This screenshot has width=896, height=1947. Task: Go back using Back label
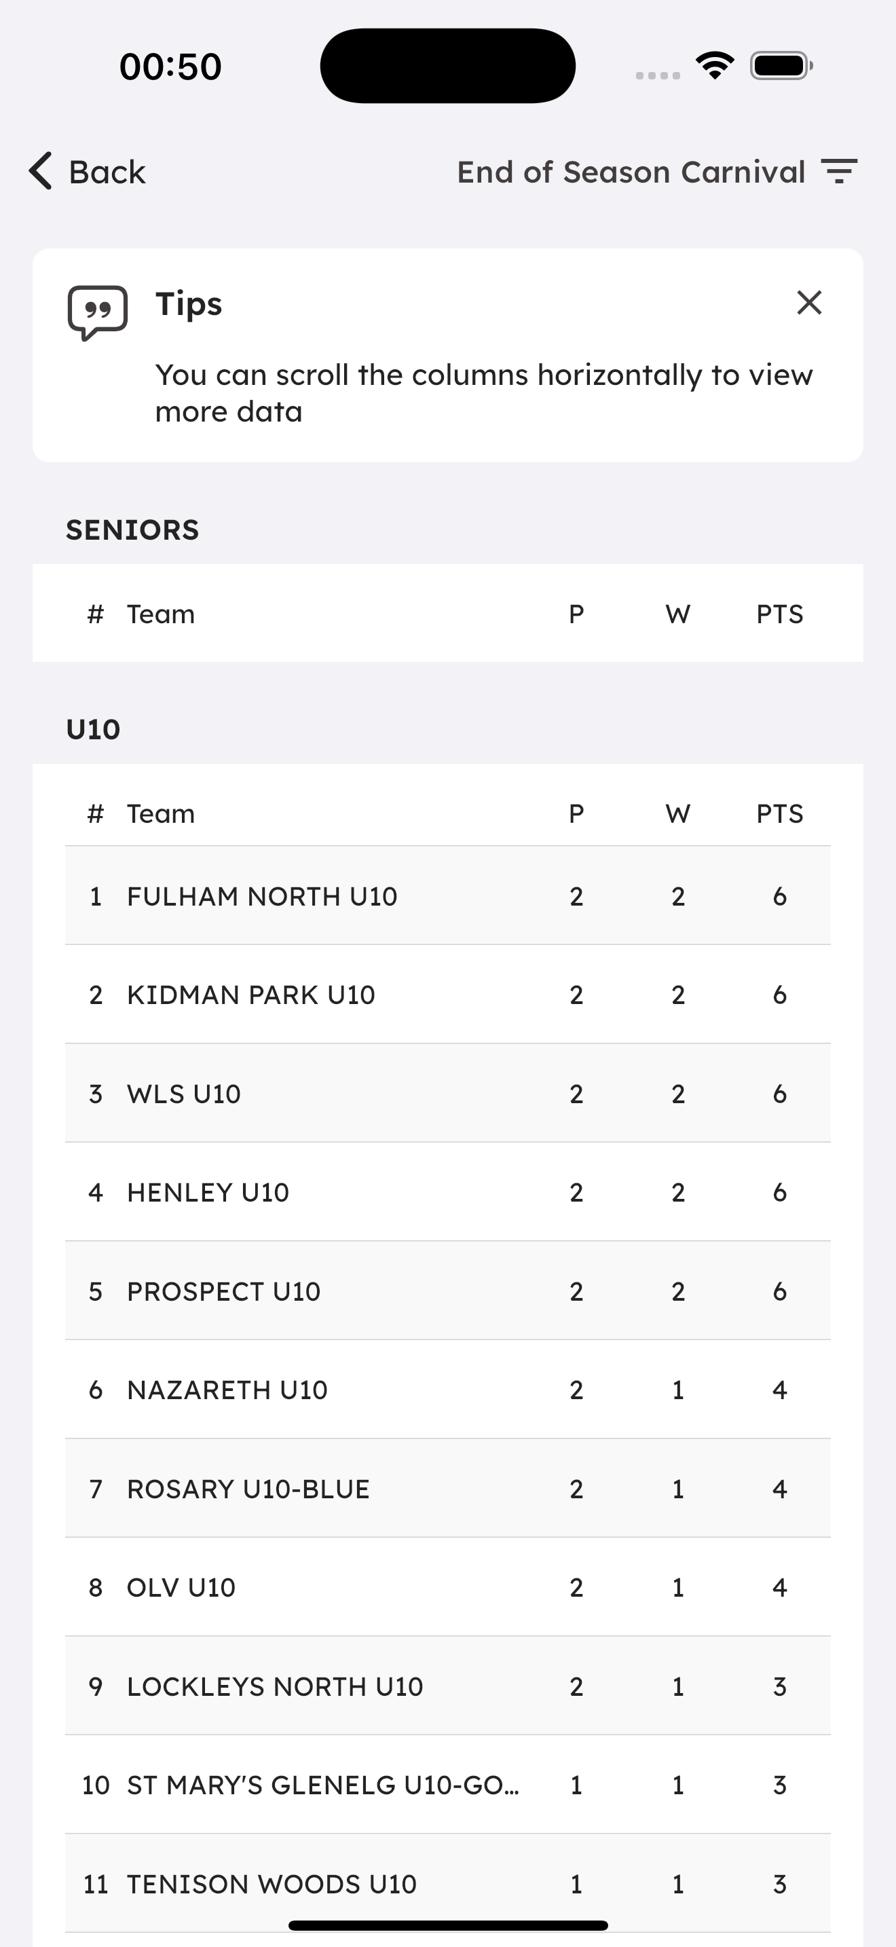(107, 172)
